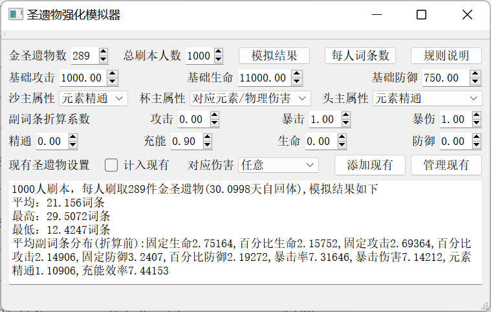The image size is (491, 312).
Task: Lower the 攻击 coefficient spinner
Action: pyautogui.click(x=215, y=123)
